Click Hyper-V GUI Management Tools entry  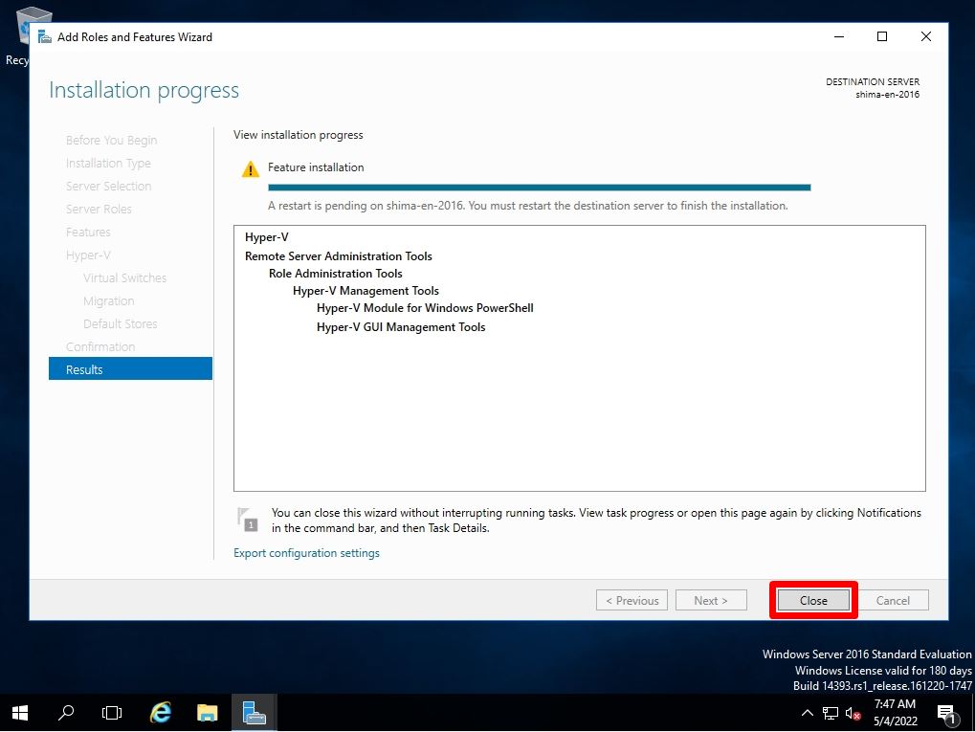[401, 327]
